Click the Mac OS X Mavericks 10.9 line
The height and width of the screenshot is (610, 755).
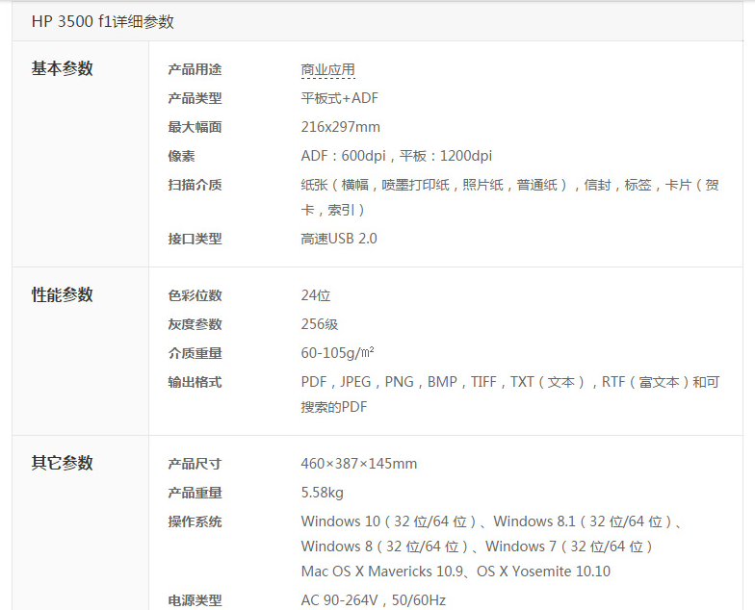click(456, 572)
